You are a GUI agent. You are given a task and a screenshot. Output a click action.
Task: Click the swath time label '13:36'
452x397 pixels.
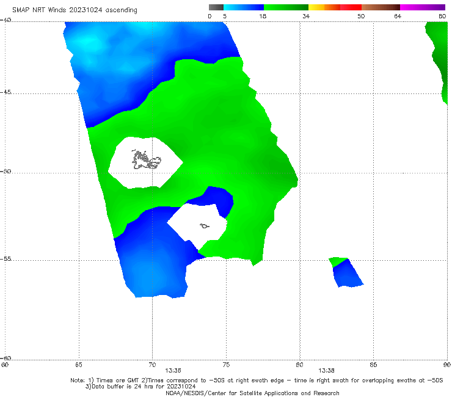(x=173, y=371)
